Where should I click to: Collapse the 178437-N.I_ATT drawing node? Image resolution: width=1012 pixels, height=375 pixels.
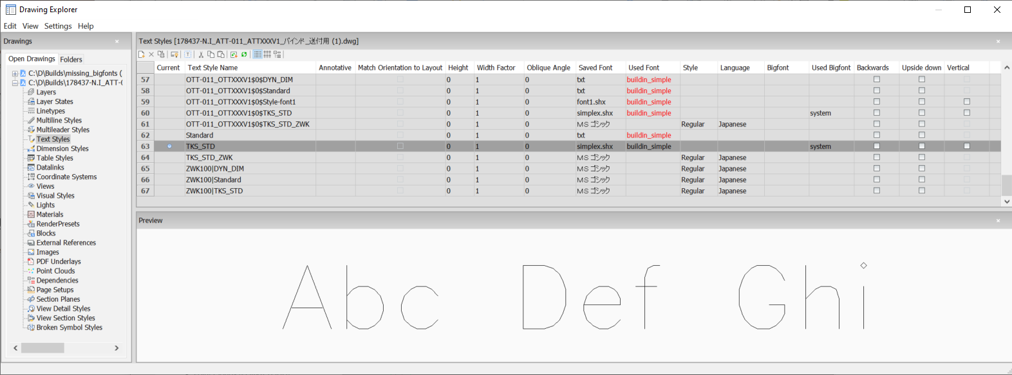pyautogui.click(x=15, y=83)
